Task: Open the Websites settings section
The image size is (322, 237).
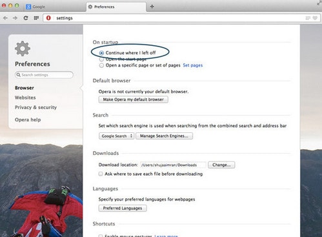Action: (x=25, y=98)
